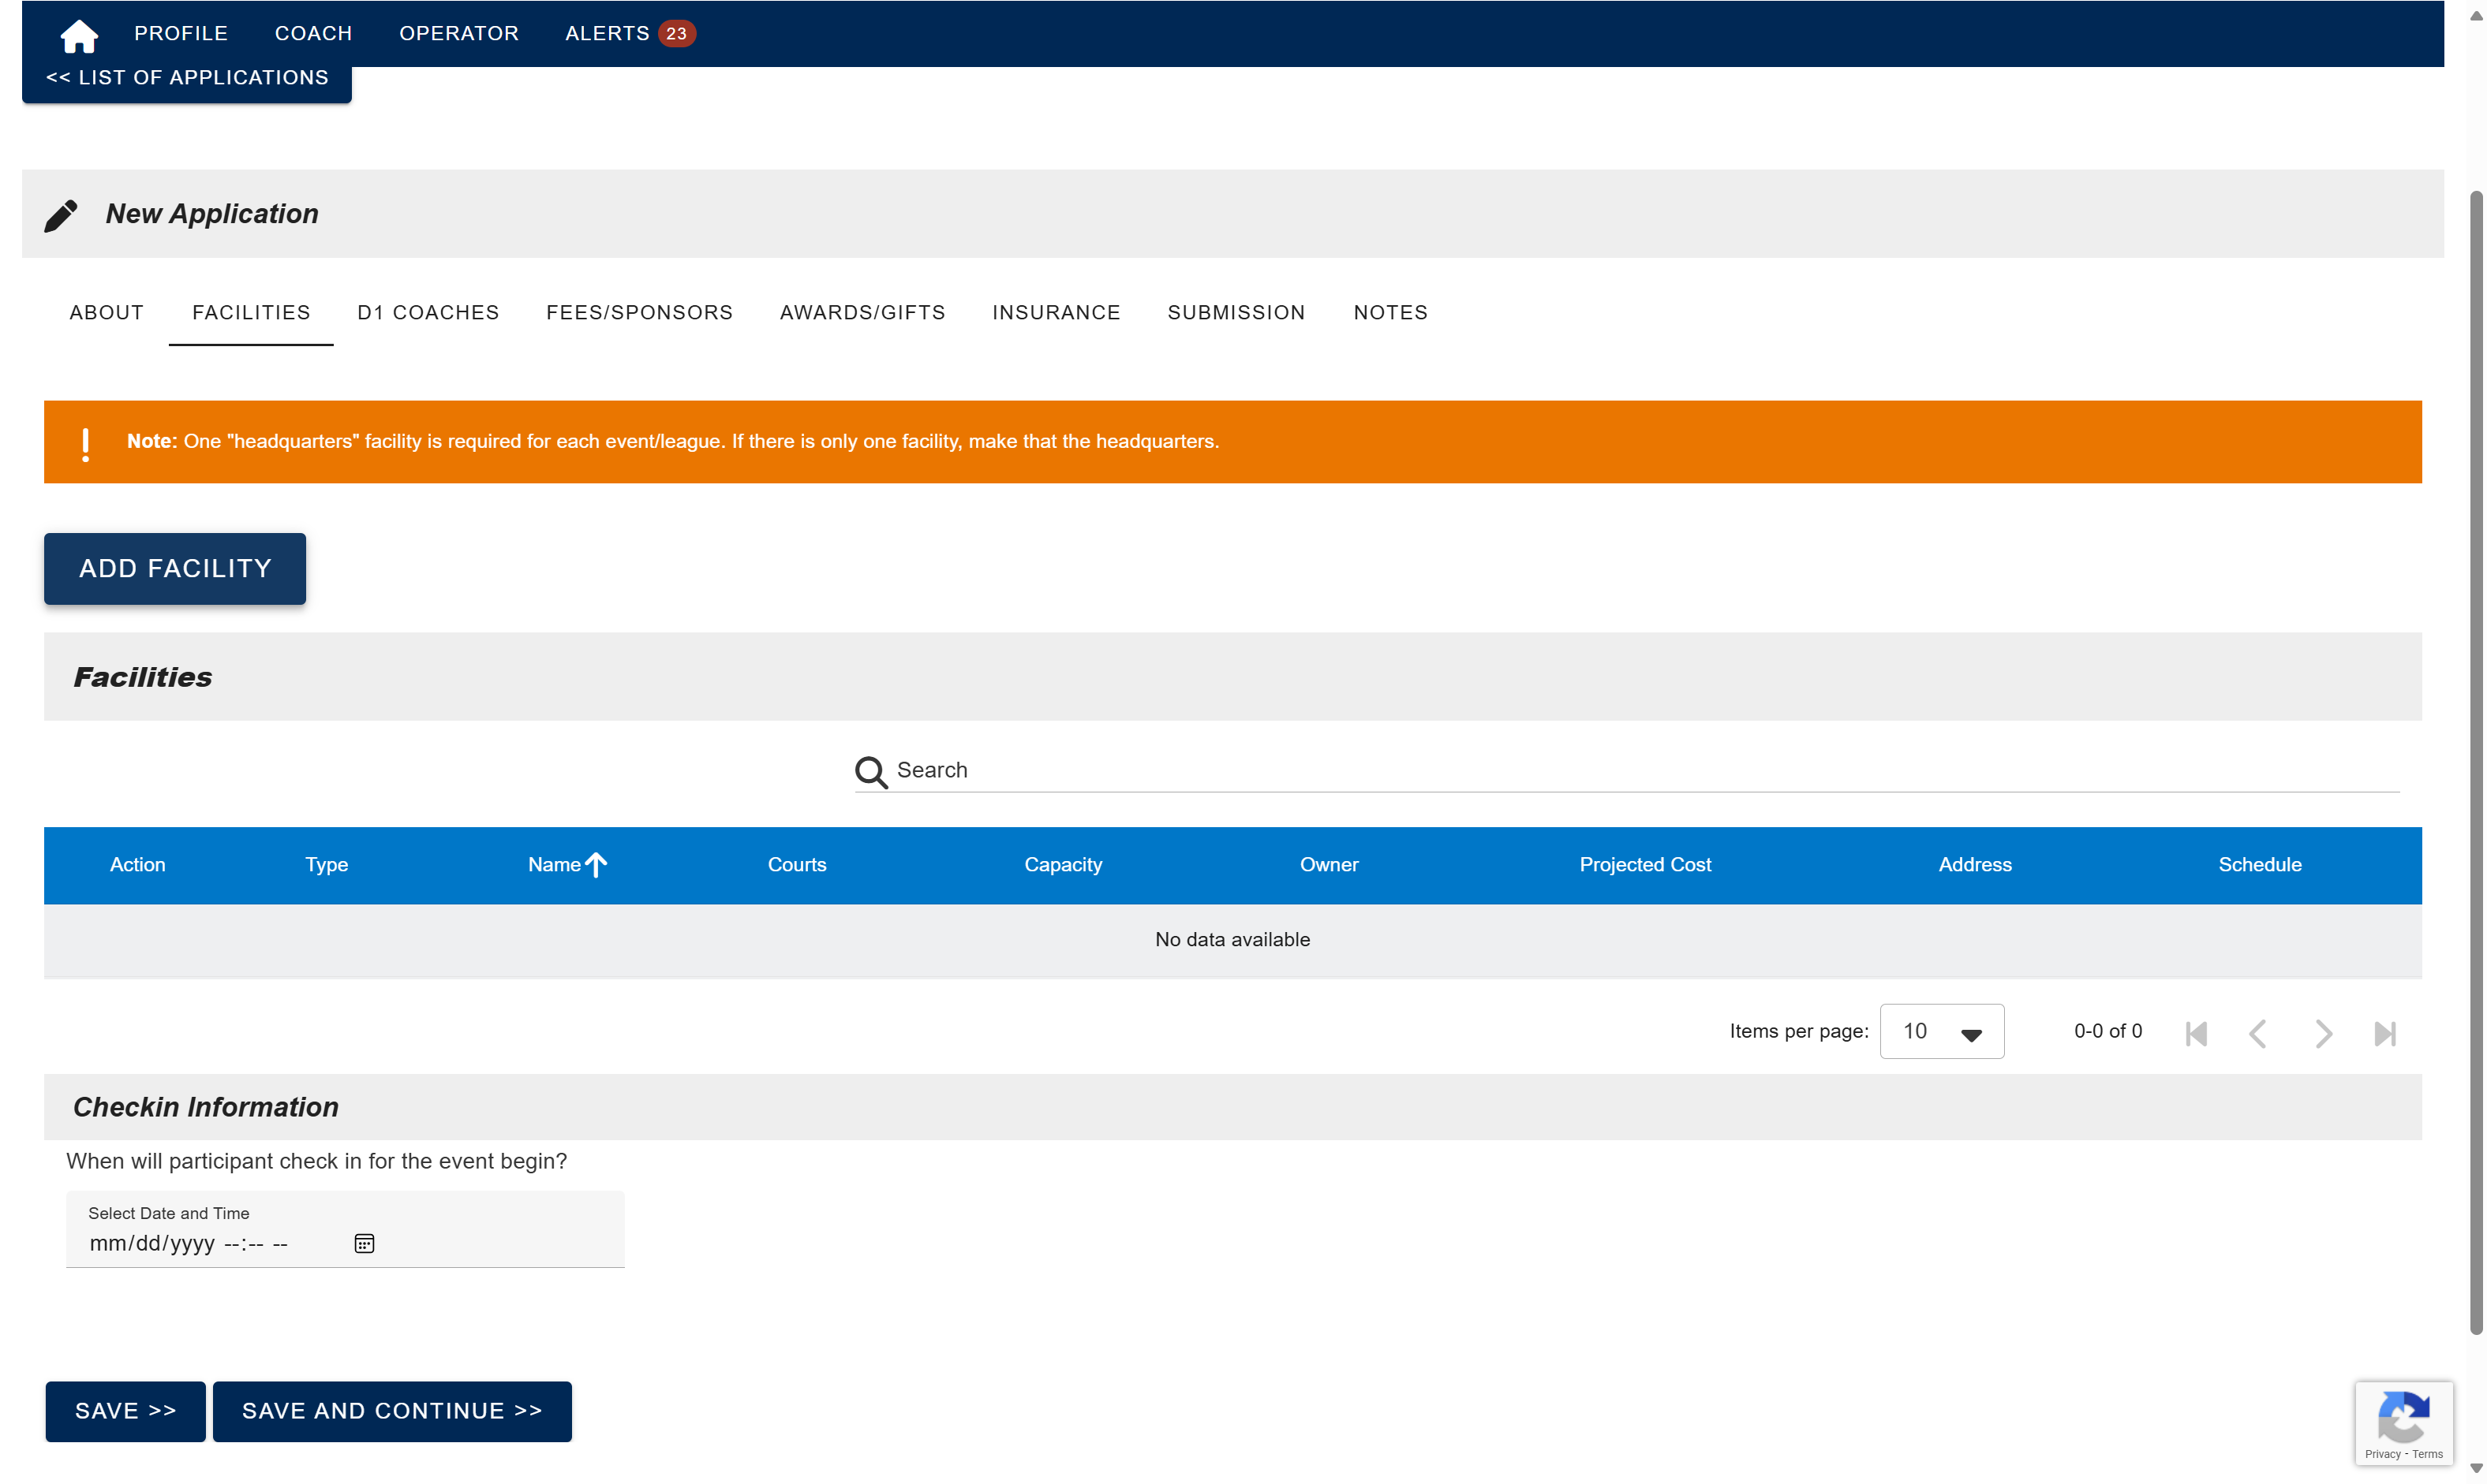
Task: Click the 'No data available' row
Action: [1232, 939]
